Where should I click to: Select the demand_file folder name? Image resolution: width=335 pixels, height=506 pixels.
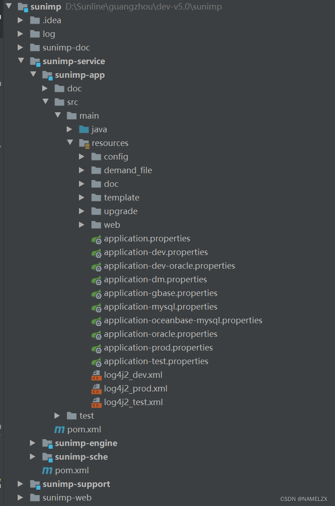[x=128, y=170]
